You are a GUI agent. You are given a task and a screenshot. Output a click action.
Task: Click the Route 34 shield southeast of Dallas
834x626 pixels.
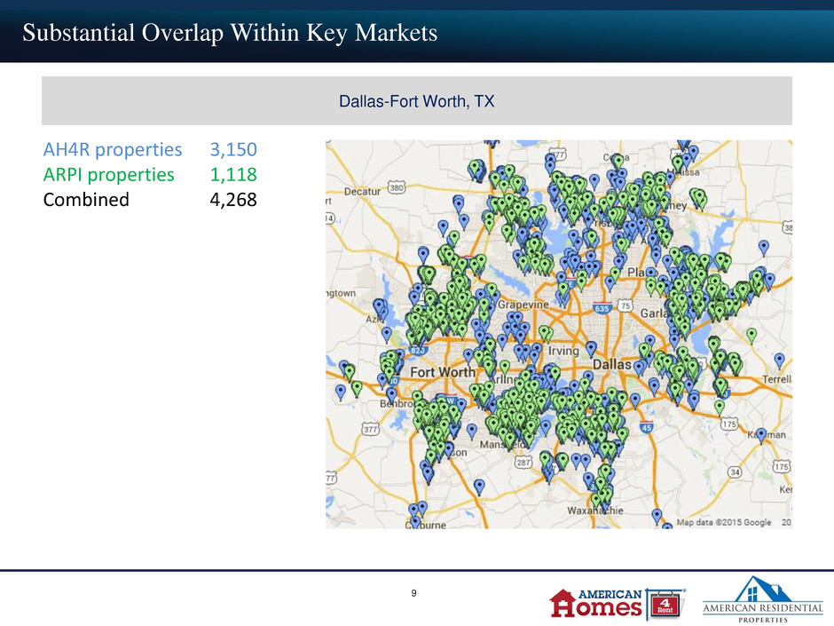coord(735,471)
